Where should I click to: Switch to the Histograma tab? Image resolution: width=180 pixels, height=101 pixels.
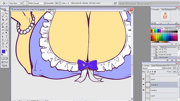pos(170,10)
